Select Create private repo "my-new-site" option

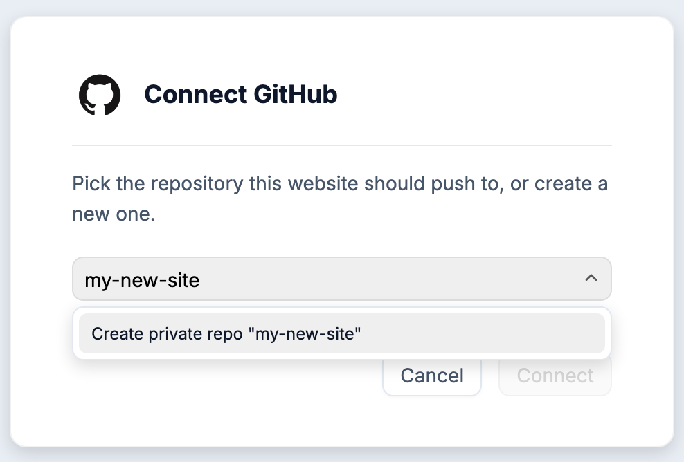[x=341, y=333]
